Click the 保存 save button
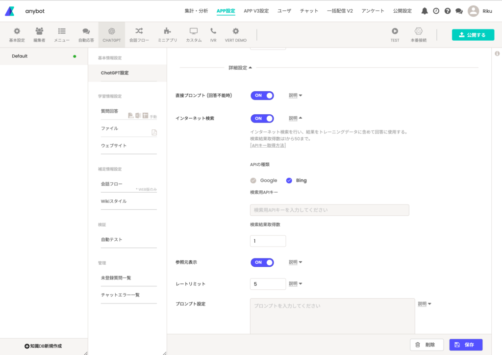 (x=466, y=345)
